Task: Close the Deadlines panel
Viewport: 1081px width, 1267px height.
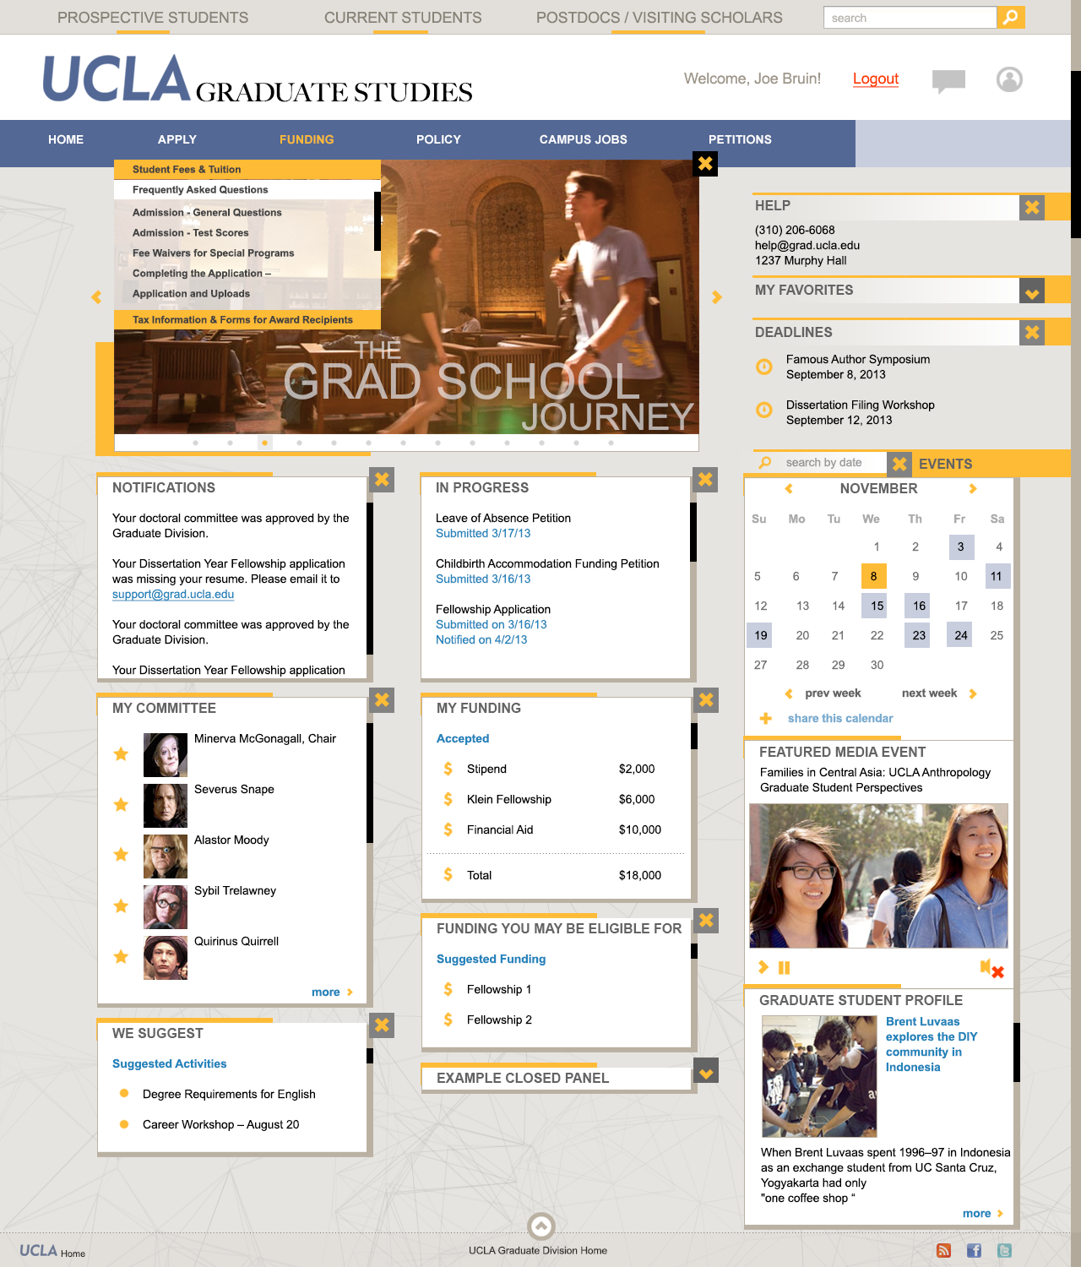Action: [1032, 333]
